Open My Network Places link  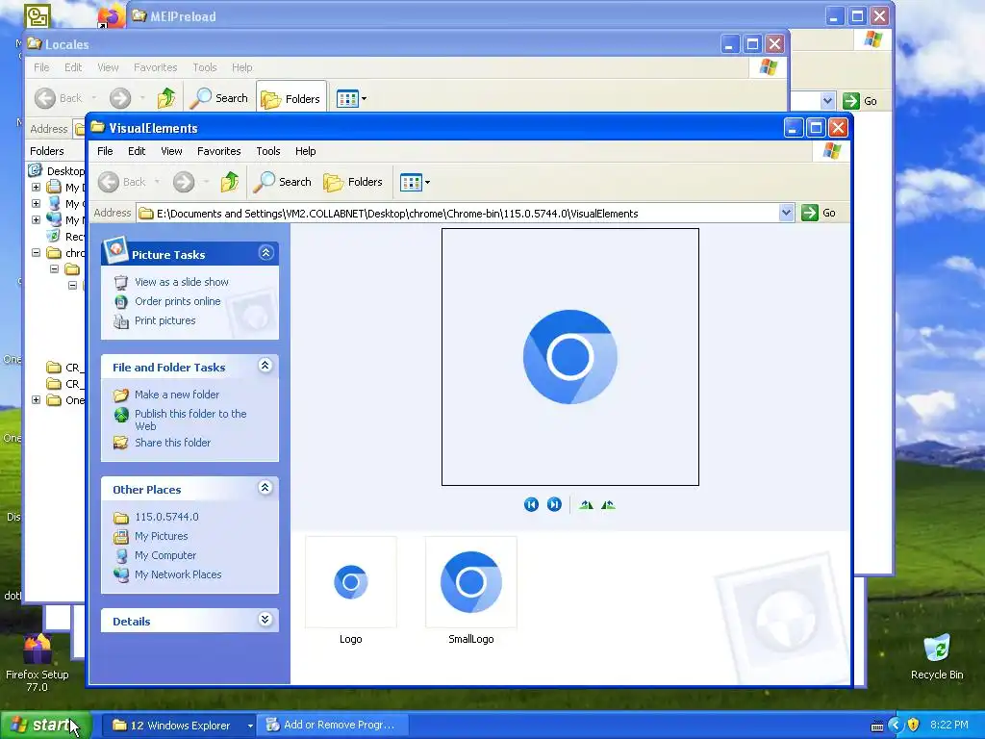[x=178, y=574]
